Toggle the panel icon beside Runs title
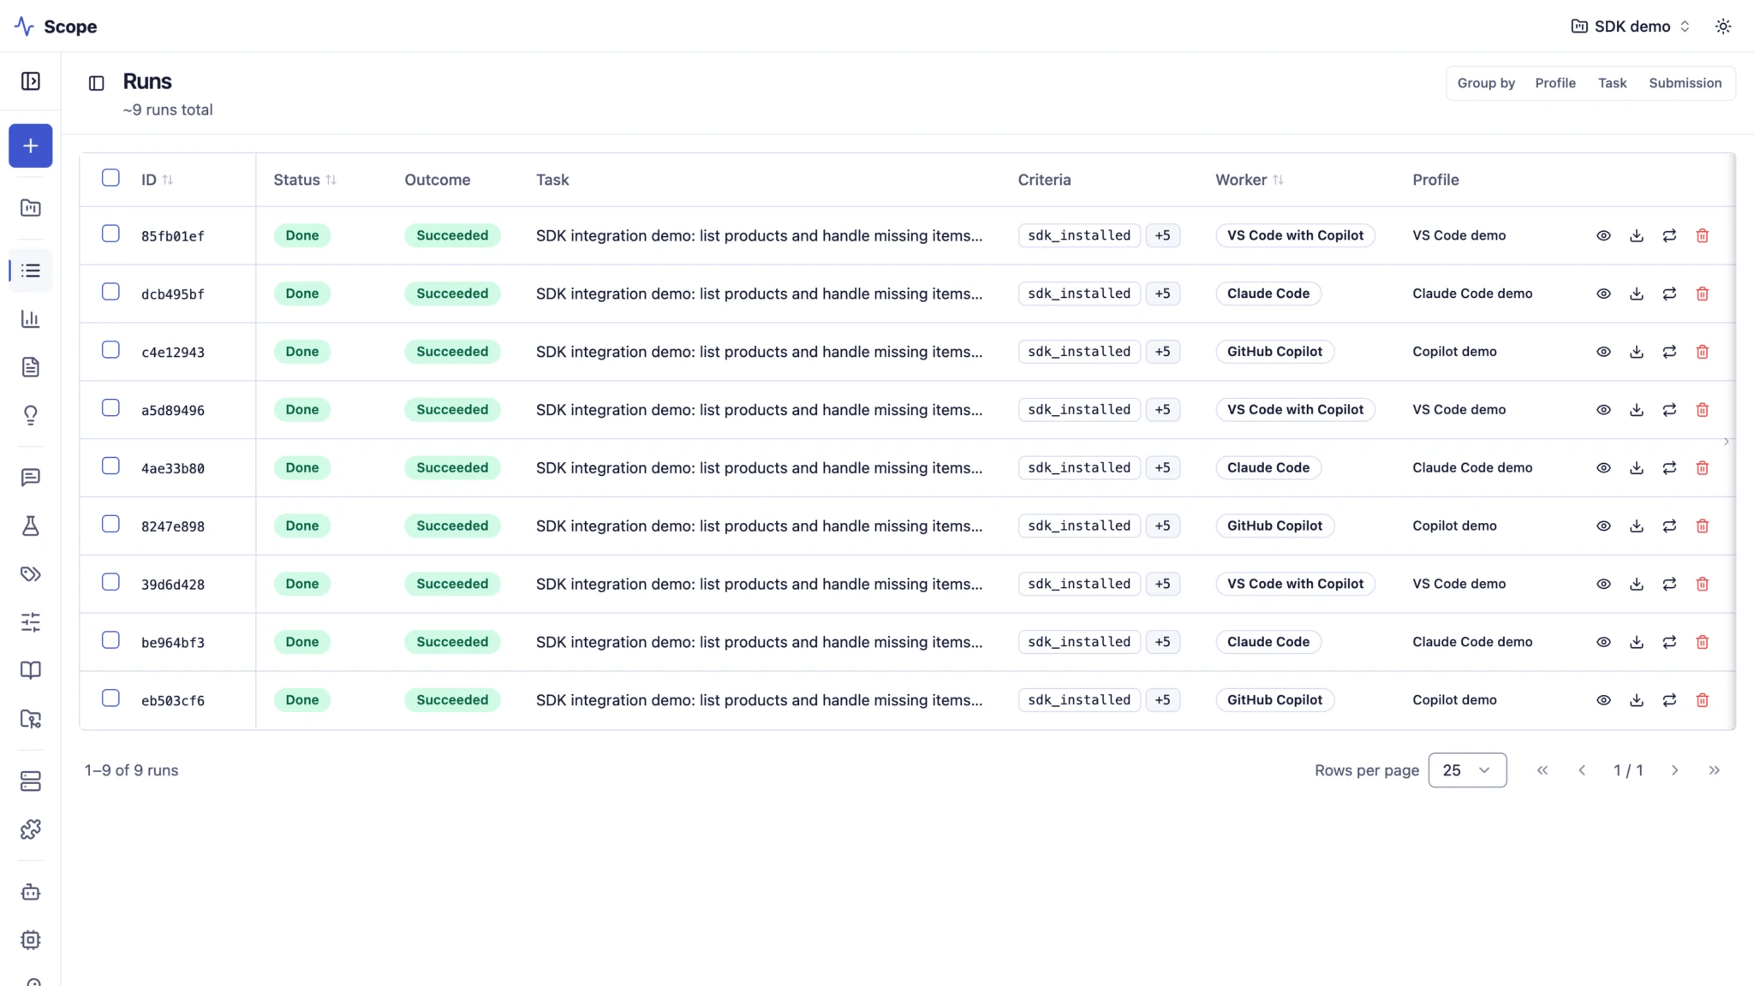Image resolution: width=1754 pixels, height=986 pixels. coord(96,83)
